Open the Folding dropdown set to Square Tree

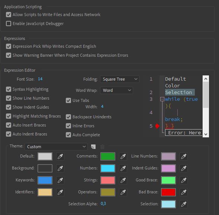pyautogui.click(x=120, y=79)
